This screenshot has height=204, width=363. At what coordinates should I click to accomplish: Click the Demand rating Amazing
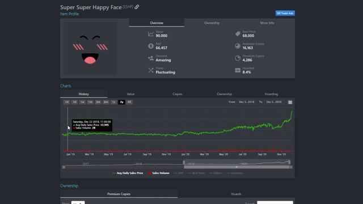pos(163,60)
